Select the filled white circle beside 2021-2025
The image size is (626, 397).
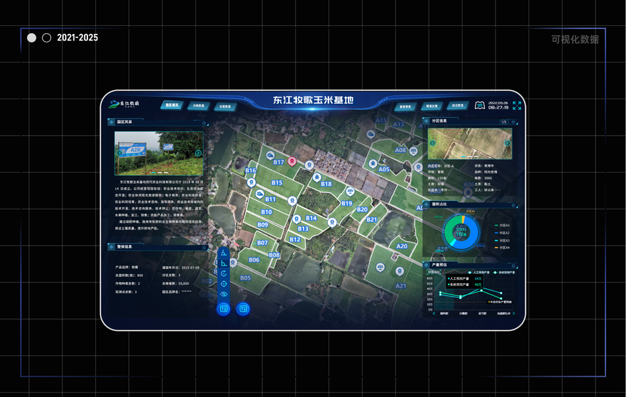tap(32, 38)
